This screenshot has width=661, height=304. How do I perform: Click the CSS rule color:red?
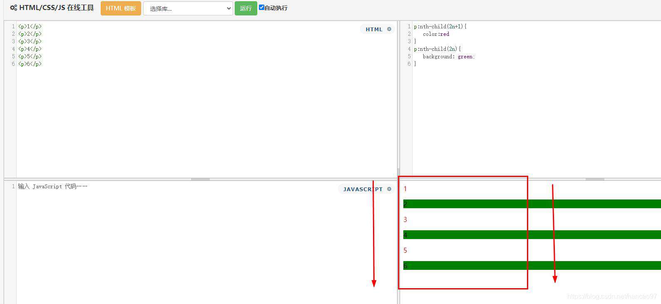click(436, 34)
